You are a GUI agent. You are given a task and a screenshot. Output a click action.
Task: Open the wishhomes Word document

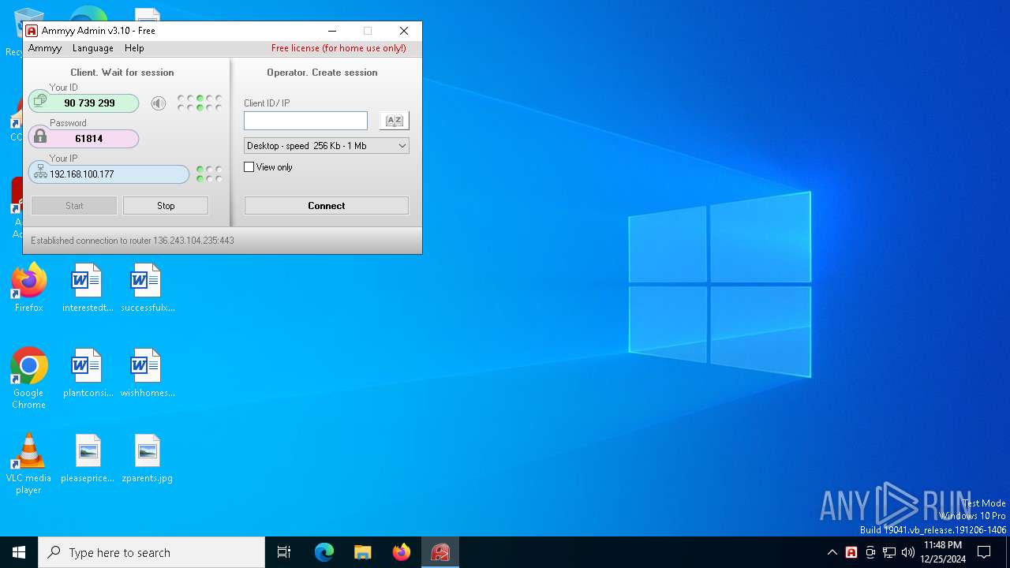click(x=148, y=373)
